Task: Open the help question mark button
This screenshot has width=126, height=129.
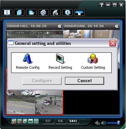Action: tap(102, 5)
